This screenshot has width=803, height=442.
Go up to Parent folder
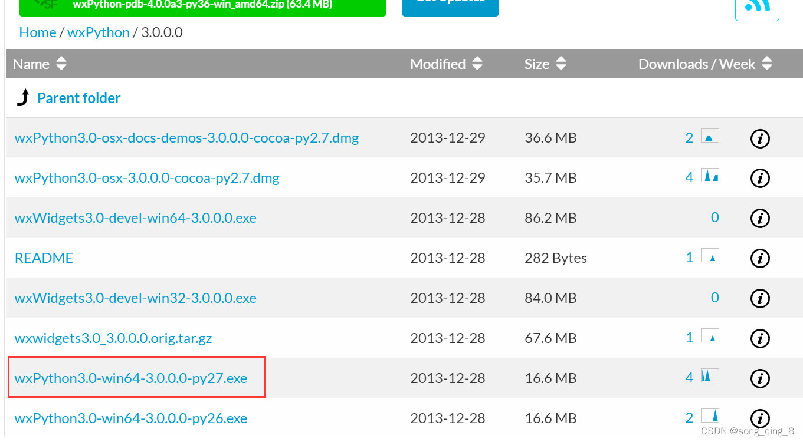[78, 98]
